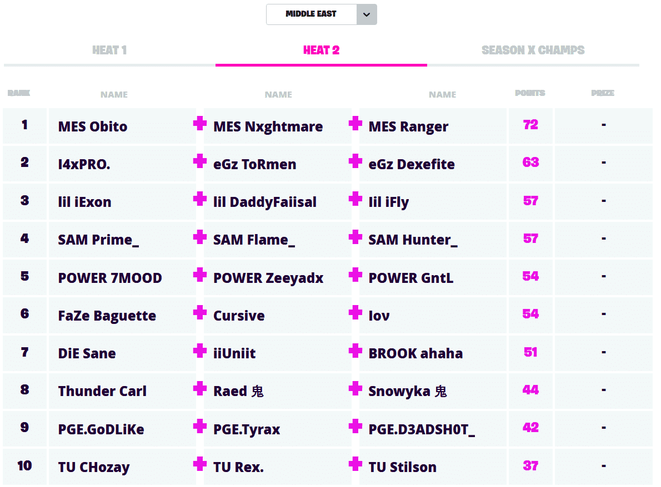
Task: Click player name eGz ToRmen
Action: (x=254, y=165)
